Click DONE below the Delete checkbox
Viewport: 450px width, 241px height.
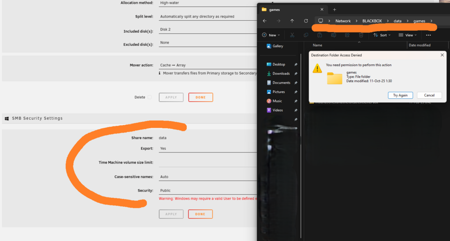point(201,97)
